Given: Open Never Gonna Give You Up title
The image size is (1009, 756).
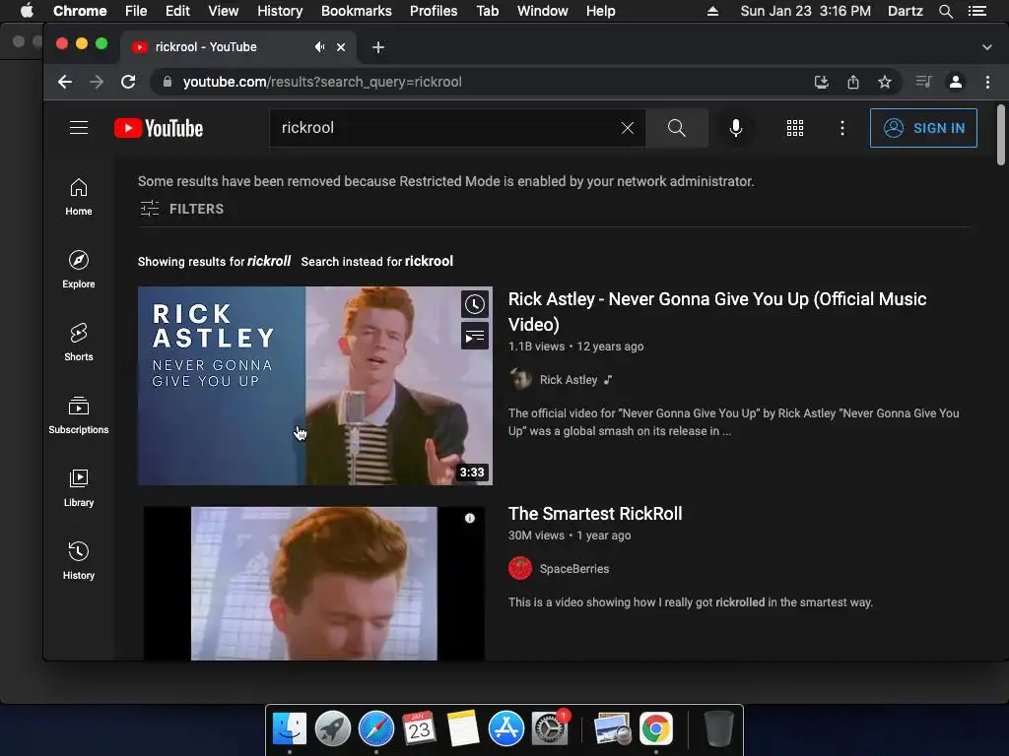Looking at the screenshot, I should point(717,311).
